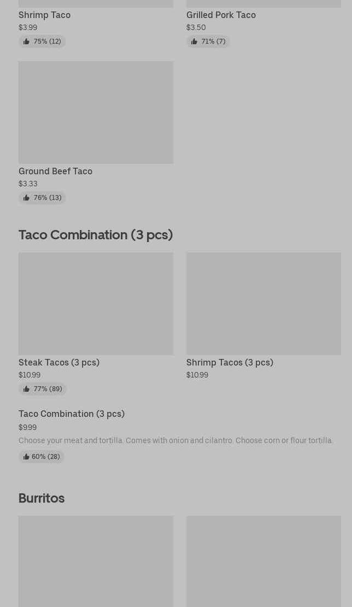Screen dimensions: 352x607
Task: Open Ground Beef Taco image
Action: pos(96,112)
